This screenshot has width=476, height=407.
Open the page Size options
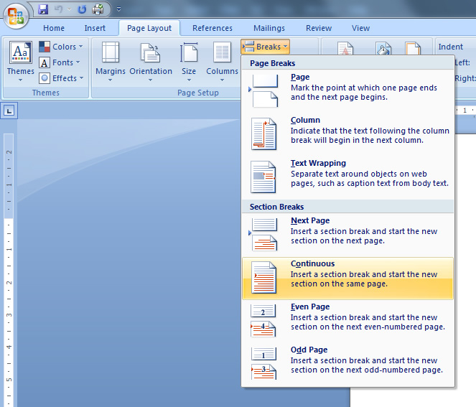(x=189, y=60)
